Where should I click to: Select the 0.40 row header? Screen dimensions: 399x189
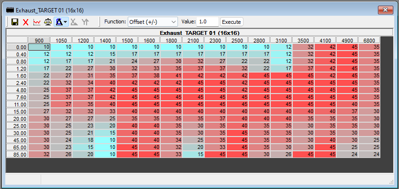coord(17,54)
